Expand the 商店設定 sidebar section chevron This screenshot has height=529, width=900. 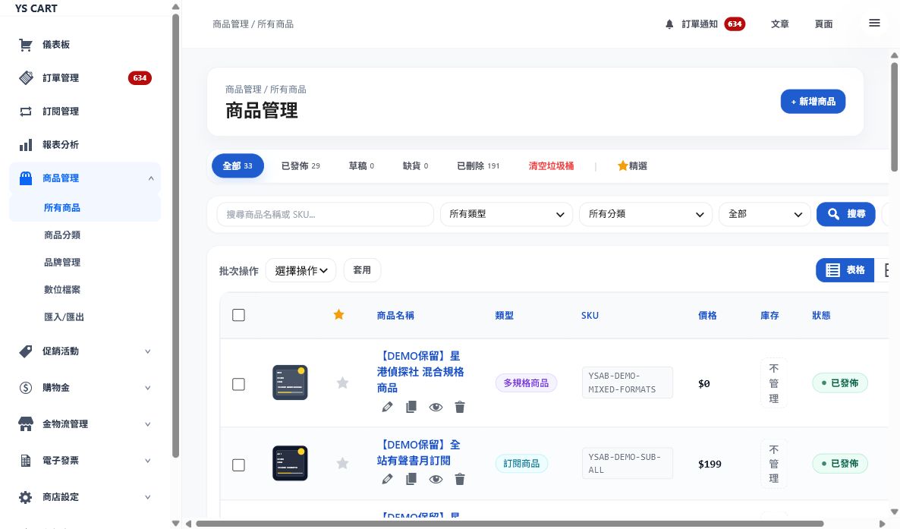tap(147, 497)
